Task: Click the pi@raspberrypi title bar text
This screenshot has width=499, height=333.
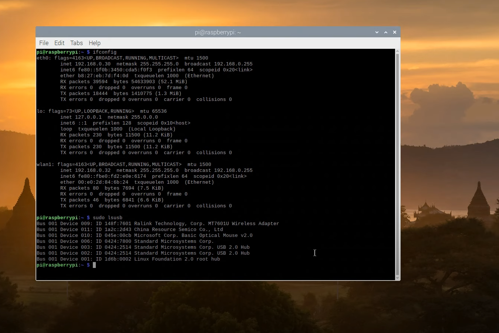Action: point(218,32)
